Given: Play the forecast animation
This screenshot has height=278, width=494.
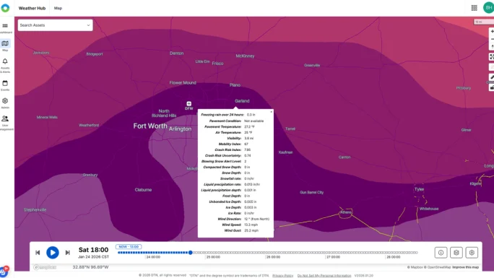Looking at the screenshot, I should [x=53, y=253].
